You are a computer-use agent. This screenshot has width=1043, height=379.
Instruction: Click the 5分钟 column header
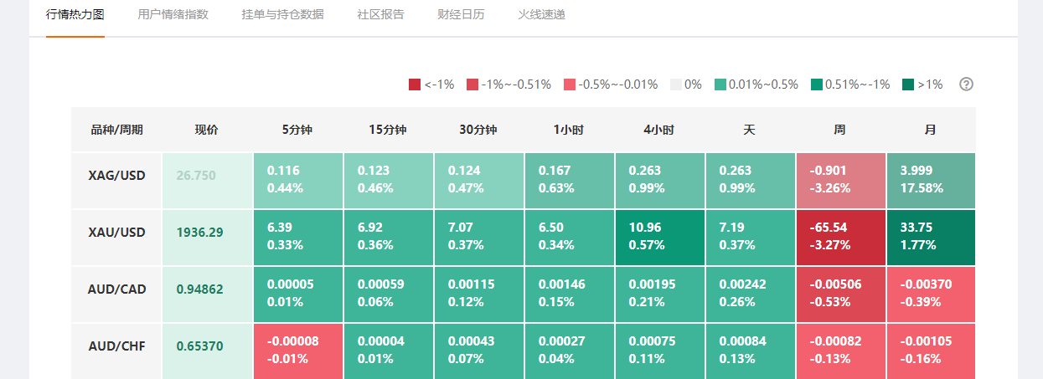click(297, 130)
